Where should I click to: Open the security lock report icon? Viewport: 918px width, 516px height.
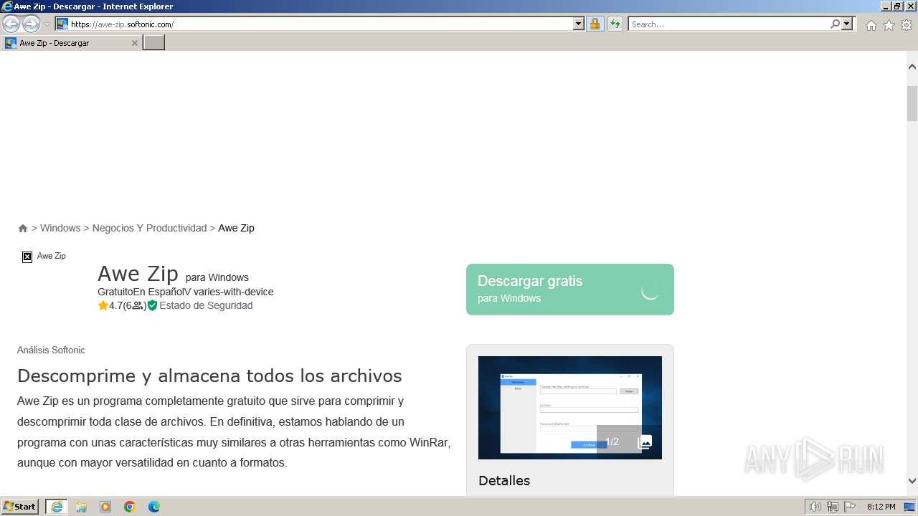coord(595,24)
